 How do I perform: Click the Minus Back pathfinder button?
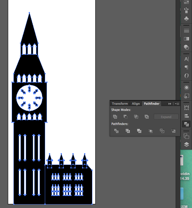173,131
